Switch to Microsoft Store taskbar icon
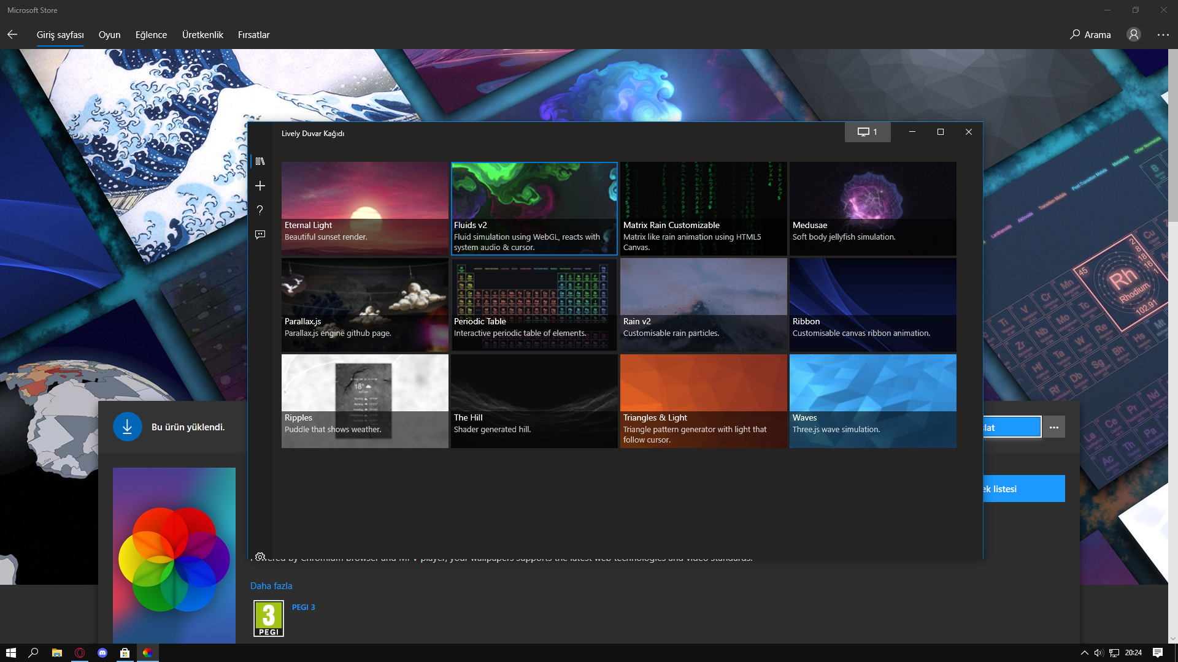The image size is (1178, 662). (125, 653)
